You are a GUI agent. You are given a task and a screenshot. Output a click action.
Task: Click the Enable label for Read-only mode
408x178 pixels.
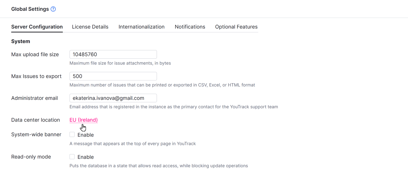click(86, 157)
